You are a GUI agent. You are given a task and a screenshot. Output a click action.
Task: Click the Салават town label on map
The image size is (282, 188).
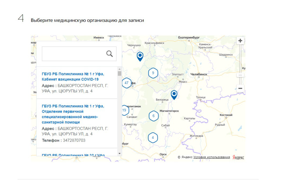[132, 117]
